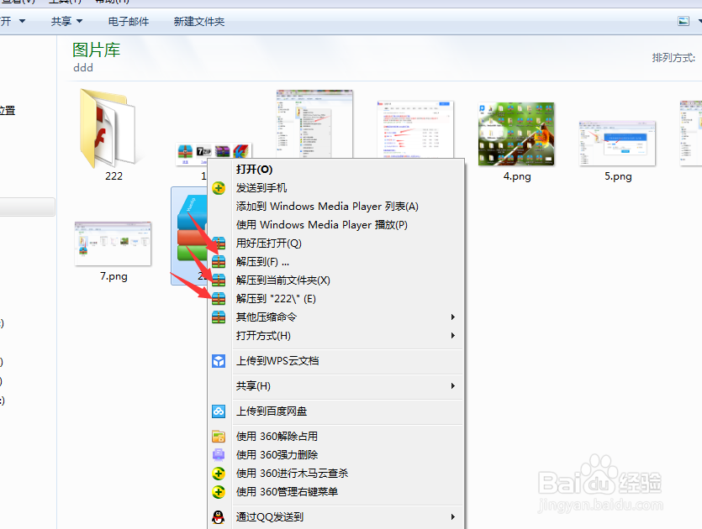Click the Haozip icon beside 解压到当前文件夹(X)
Viewport: 702px width, 529px height.
click(x=219, y=280)
